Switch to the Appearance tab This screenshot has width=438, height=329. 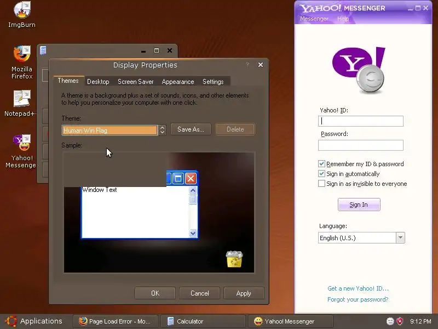point(177,82)
